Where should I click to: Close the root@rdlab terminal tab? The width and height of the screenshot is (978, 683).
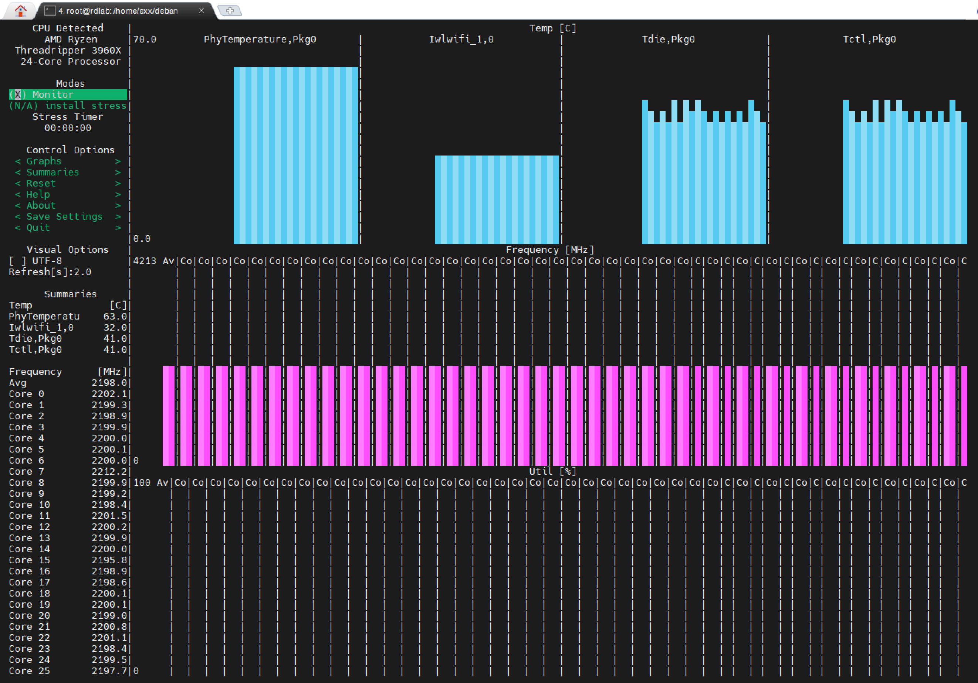(x=202, y=10)
